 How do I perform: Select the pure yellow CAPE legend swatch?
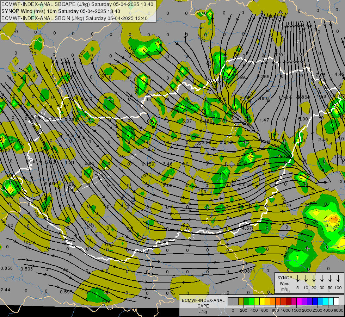click(x=262, y=302)
